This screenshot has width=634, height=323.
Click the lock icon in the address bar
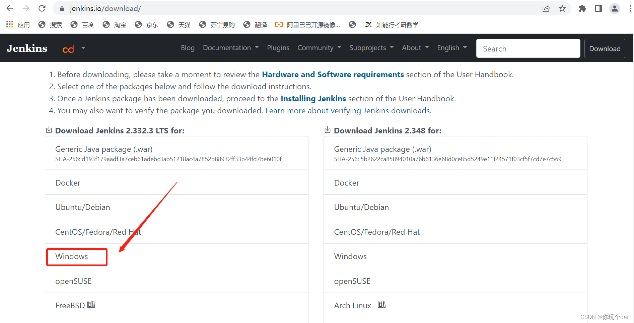click(62, 9)
